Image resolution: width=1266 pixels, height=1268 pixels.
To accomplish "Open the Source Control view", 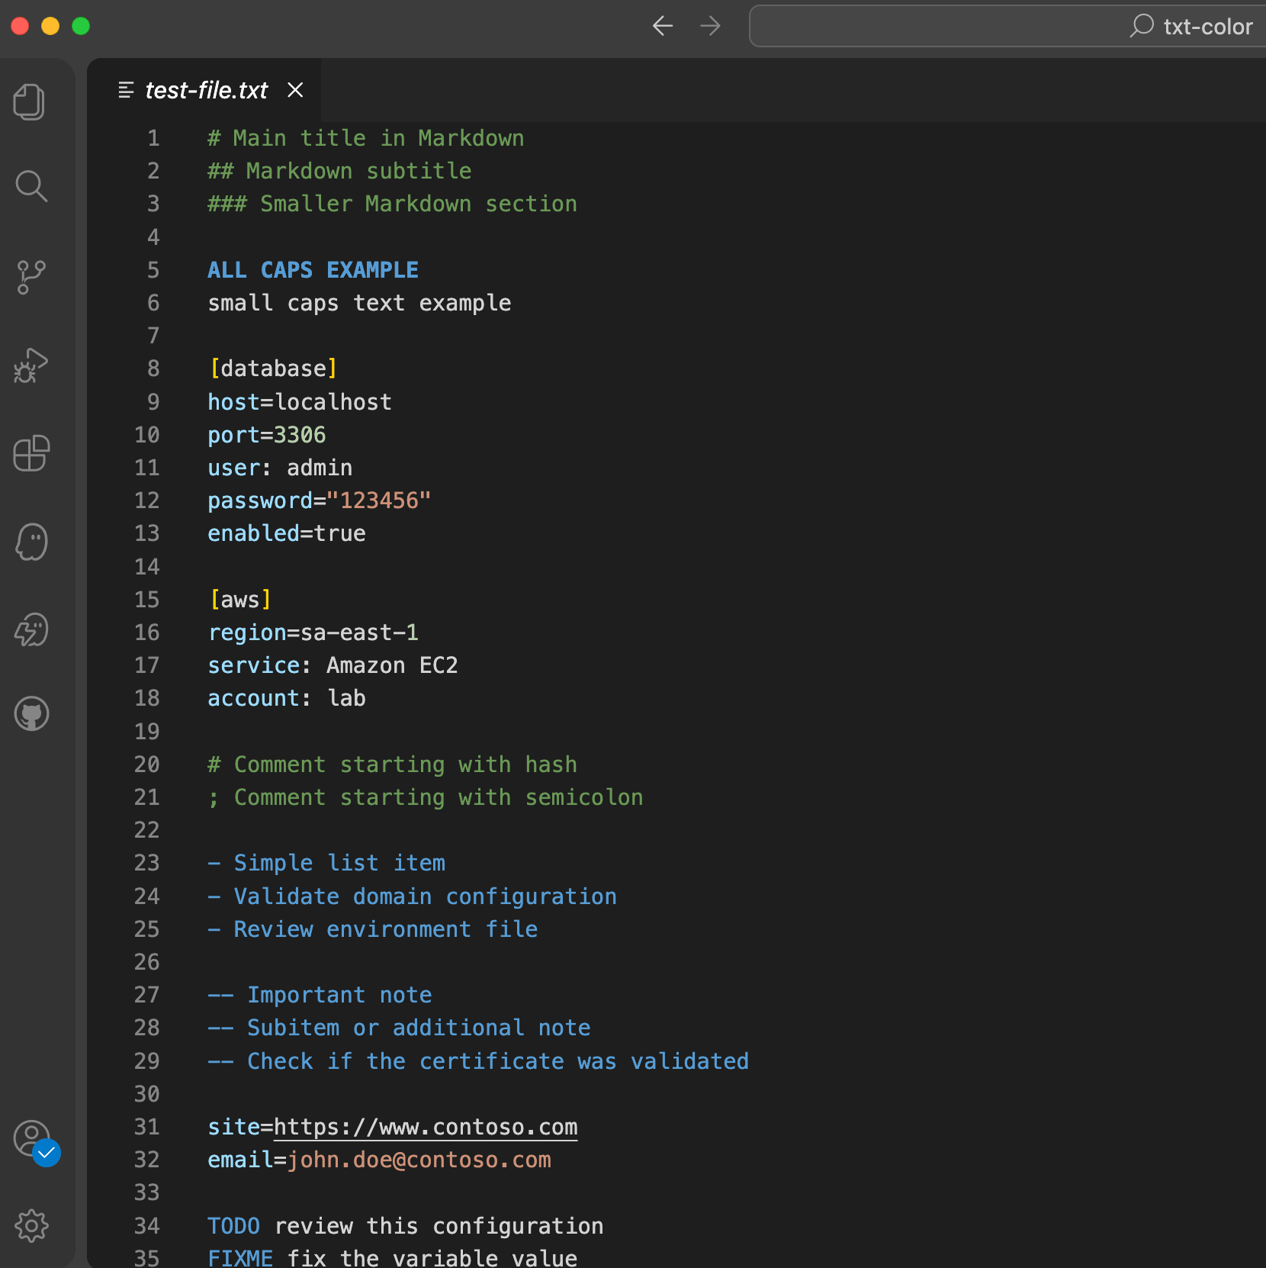I will (31, 277).
